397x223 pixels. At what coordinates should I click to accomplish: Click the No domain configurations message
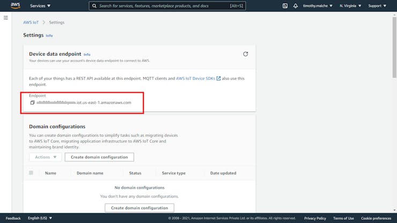click(x=139, y=188)
